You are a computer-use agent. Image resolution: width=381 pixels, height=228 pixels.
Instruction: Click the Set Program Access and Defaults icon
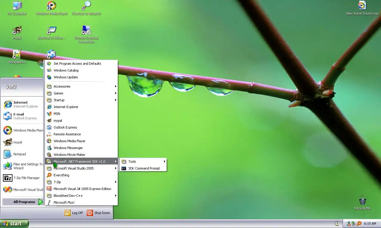(49, 64)
